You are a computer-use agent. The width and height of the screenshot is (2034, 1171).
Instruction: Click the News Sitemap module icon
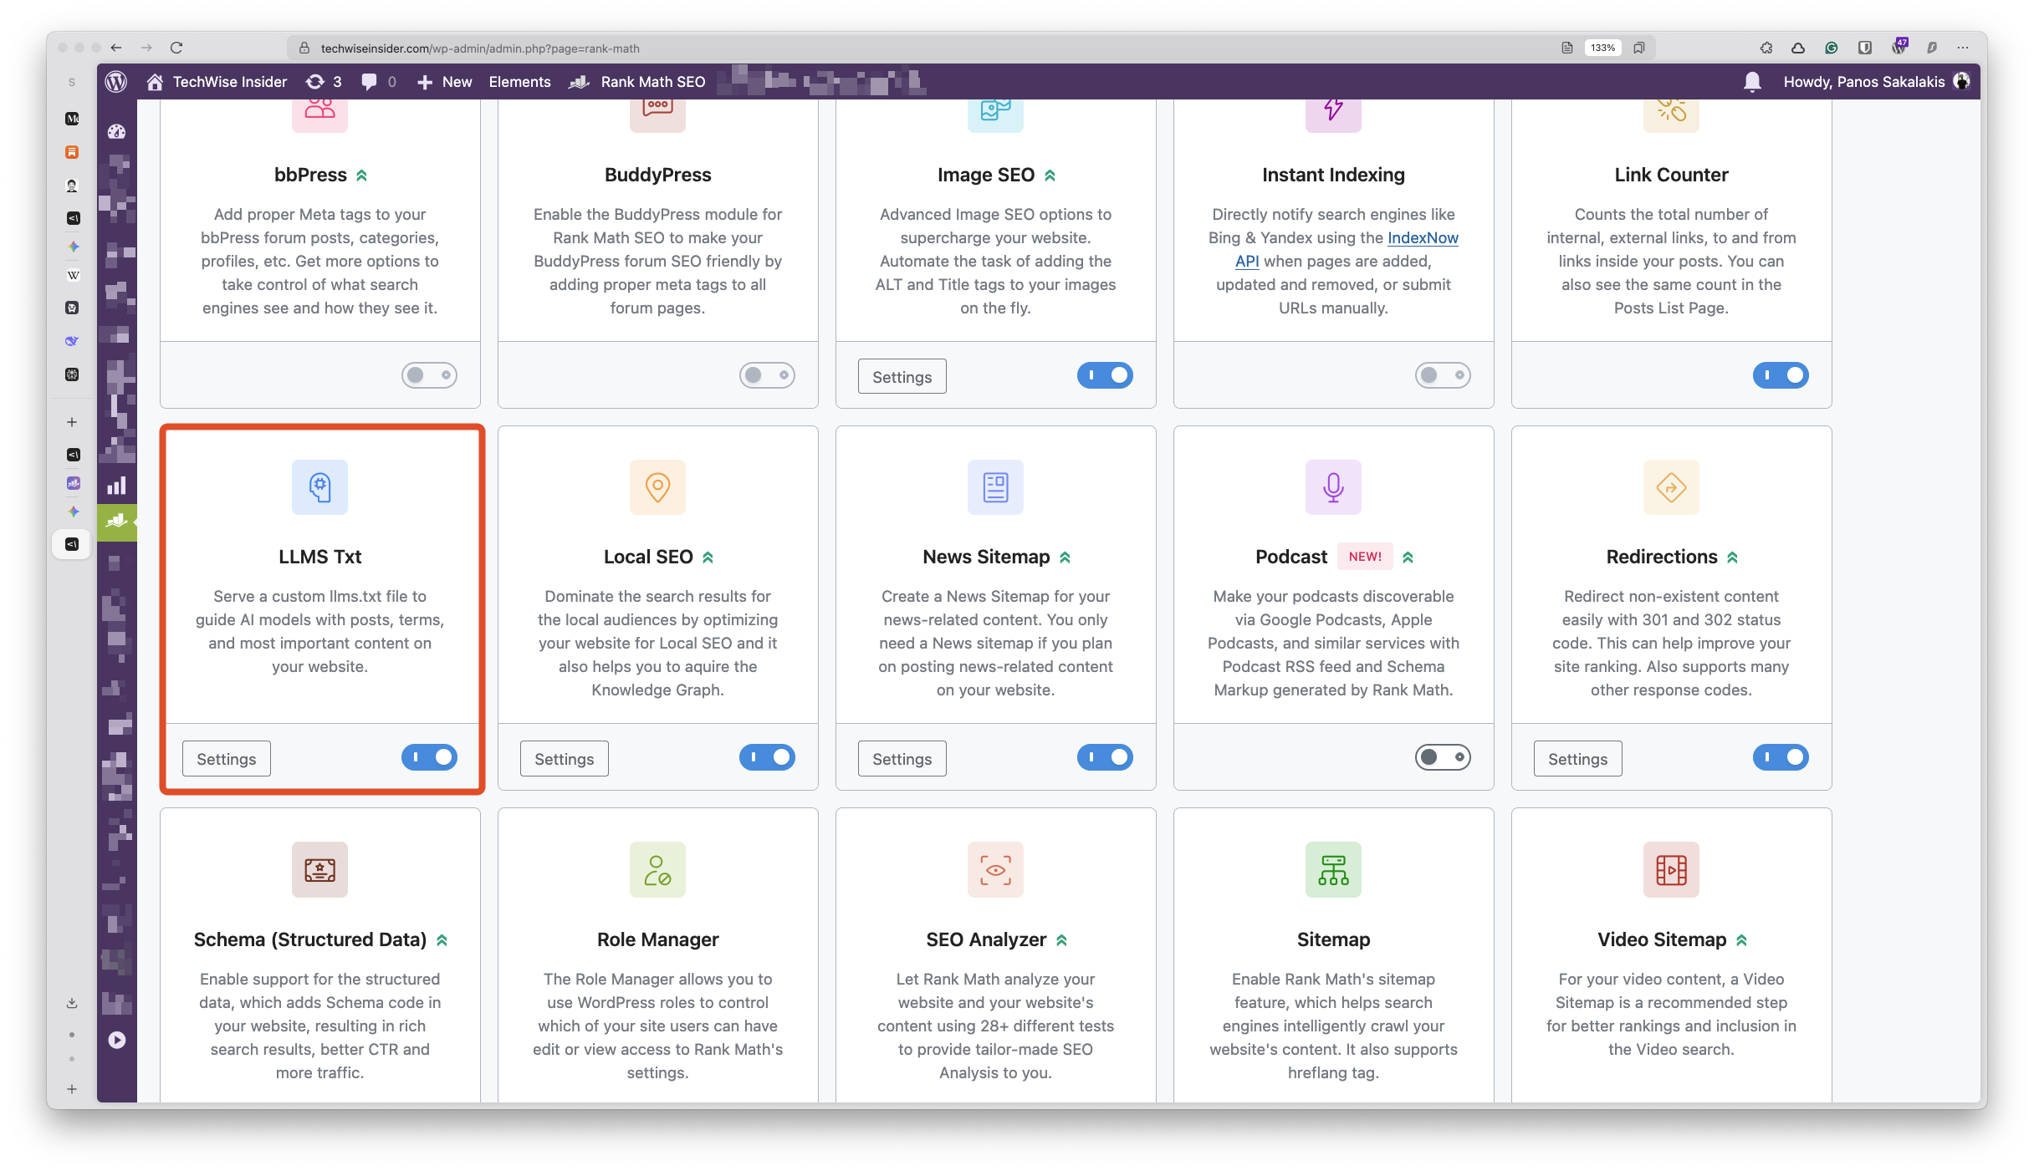(995, 487)
